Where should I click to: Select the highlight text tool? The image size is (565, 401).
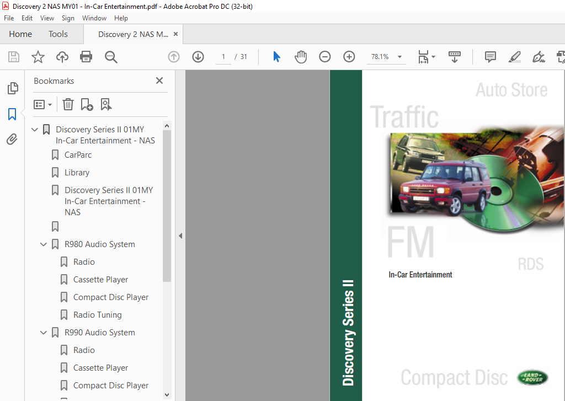515,57
